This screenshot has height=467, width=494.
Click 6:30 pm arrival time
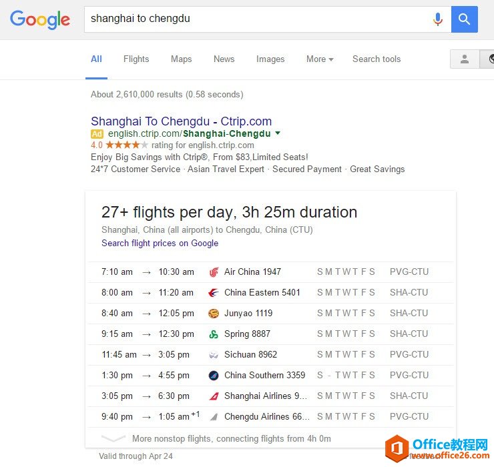[x=174, y=396]
